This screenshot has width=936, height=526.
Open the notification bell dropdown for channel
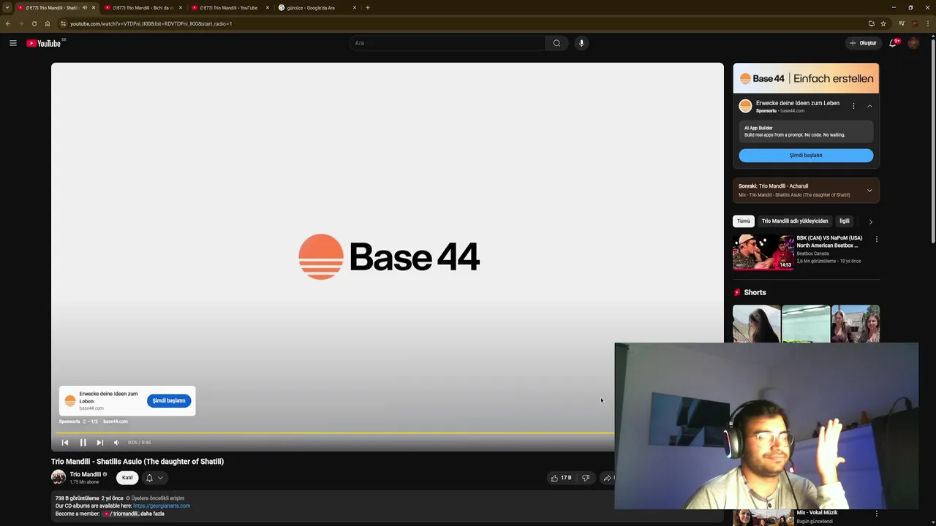[x=154, y=478]
